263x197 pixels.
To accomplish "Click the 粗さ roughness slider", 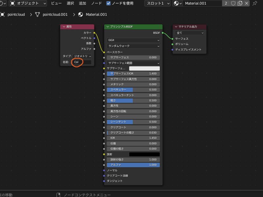I will click(x=133, y=100).
